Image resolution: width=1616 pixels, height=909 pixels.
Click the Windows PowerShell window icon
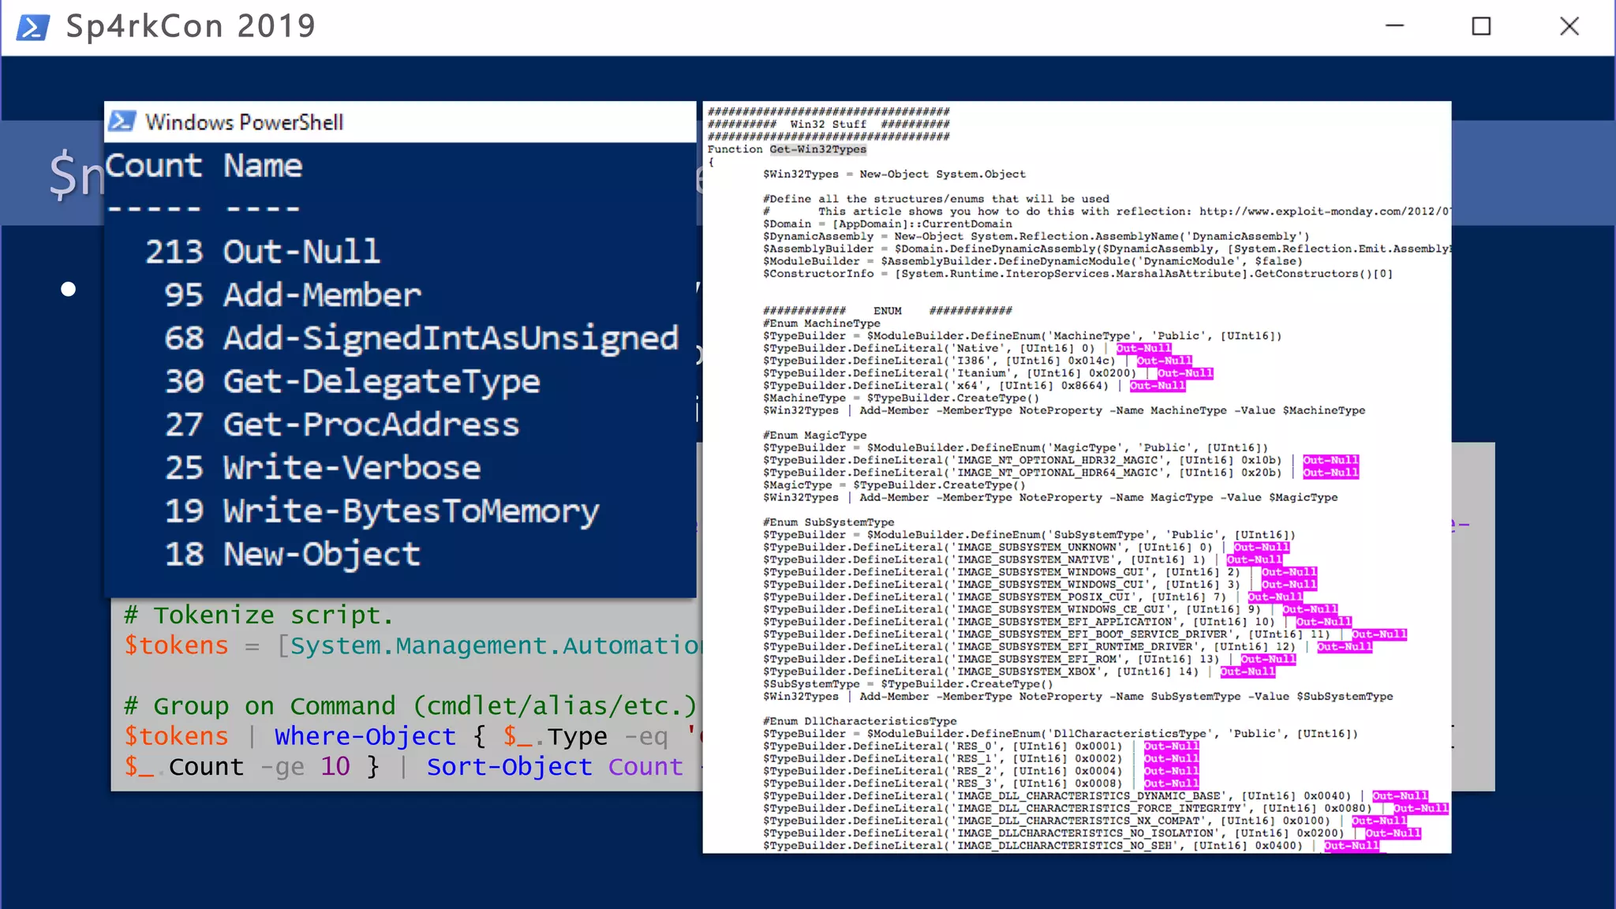[122, 121]
